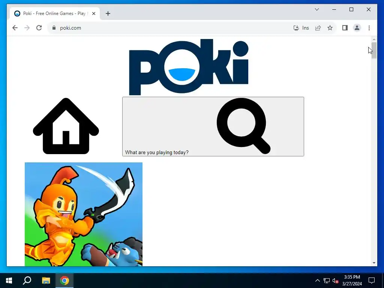Click the Poki logo
The height and width of the screenshot is (288, 384).
point(189,67)
